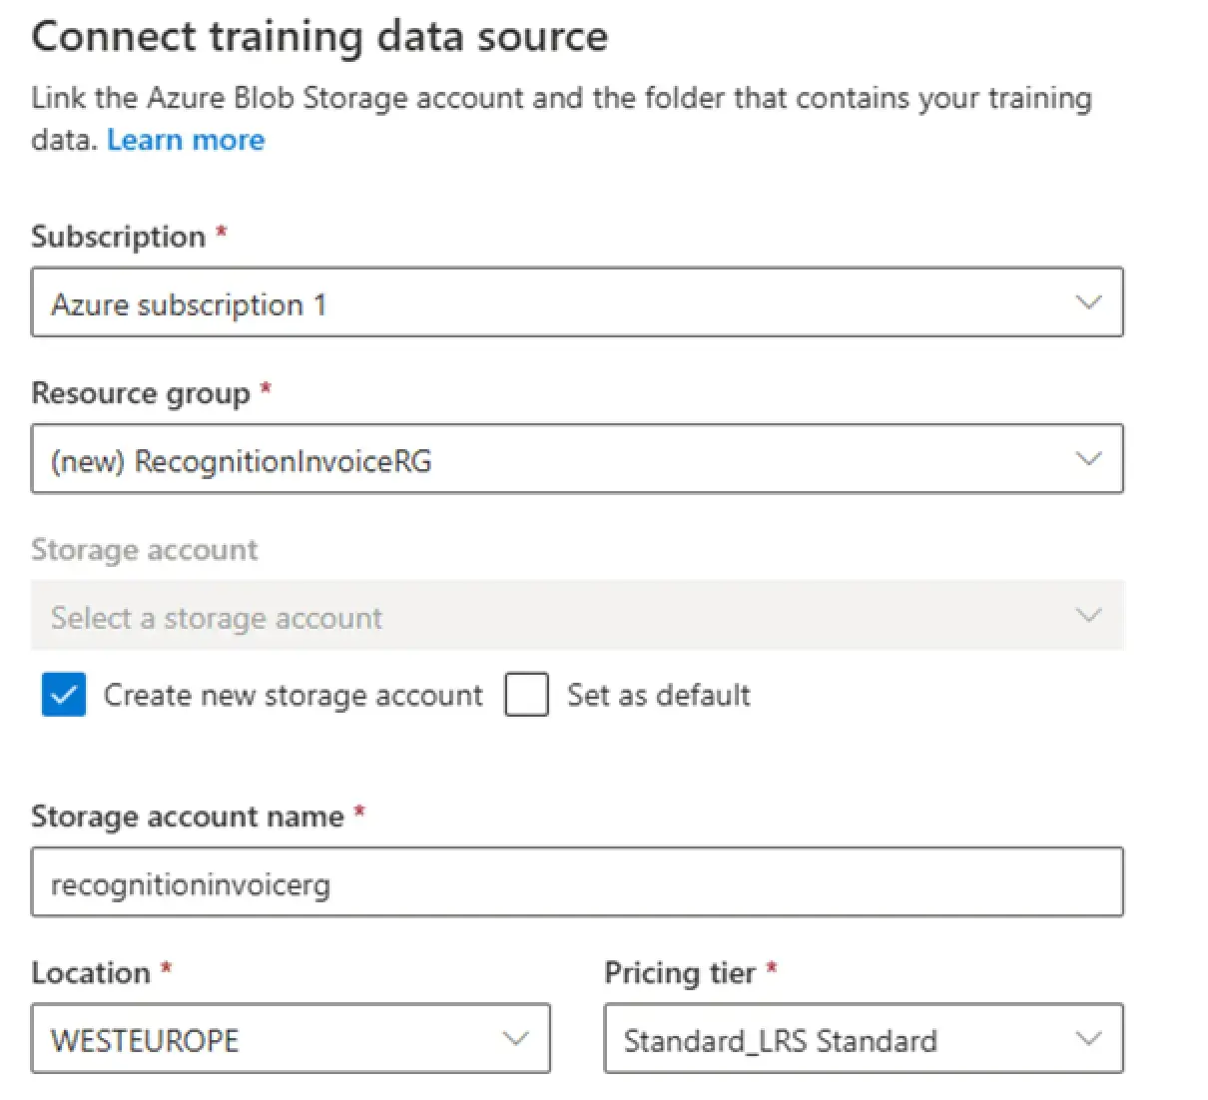The width and height of the screenshot is (1208, 1100).
Task: Open the Subscription dropdown showing Azure subscription 1
Action: 577,301
